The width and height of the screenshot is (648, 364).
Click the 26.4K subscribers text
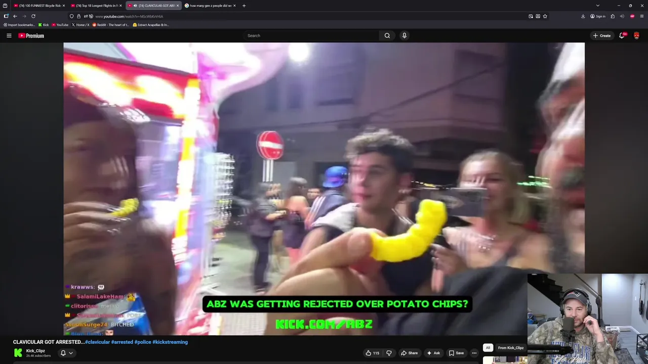pos(38,356)
